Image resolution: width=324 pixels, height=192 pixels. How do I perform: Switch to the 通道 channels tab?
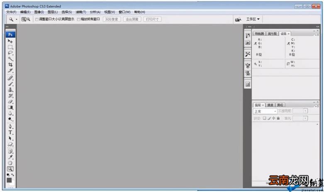pos(270,105)
